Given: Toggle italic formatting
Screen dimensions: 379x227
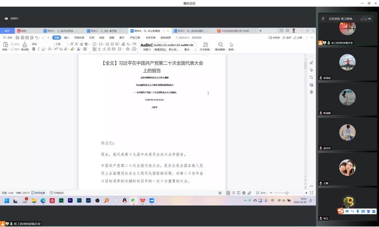Looking at the screenshot, I should tap(39, 49).
